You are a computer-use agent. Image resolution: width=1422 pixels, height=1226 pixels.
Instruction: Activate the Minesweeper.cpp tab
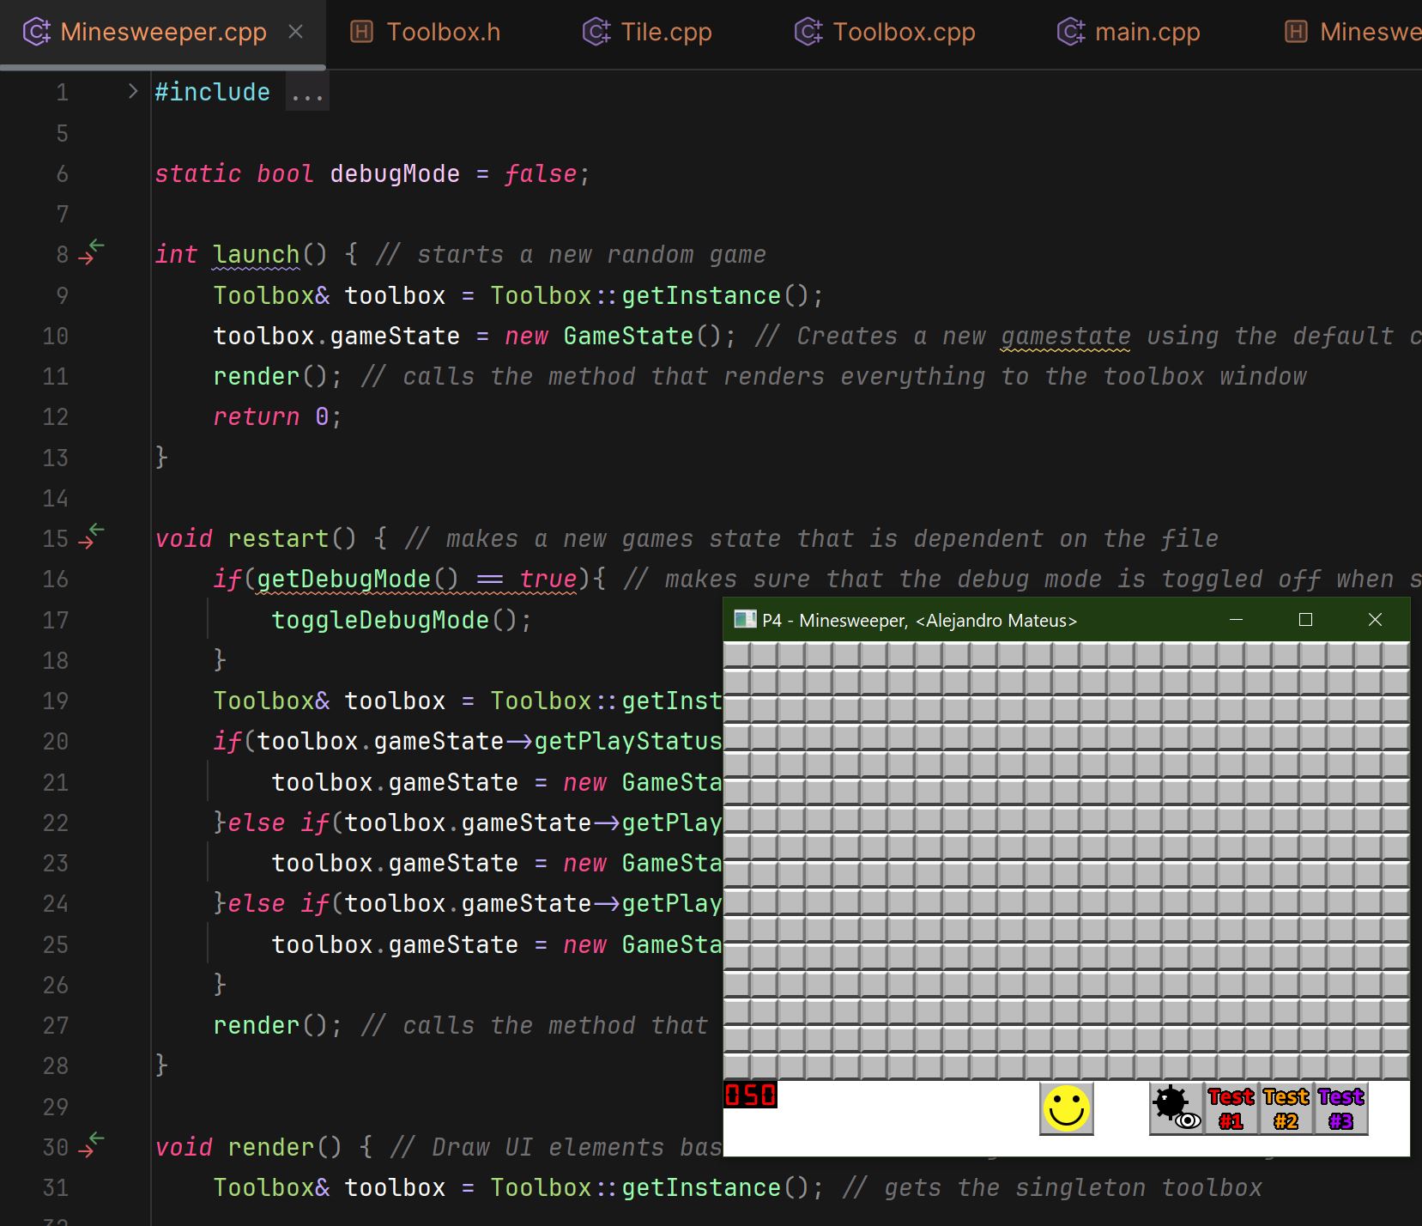point(163,33)
